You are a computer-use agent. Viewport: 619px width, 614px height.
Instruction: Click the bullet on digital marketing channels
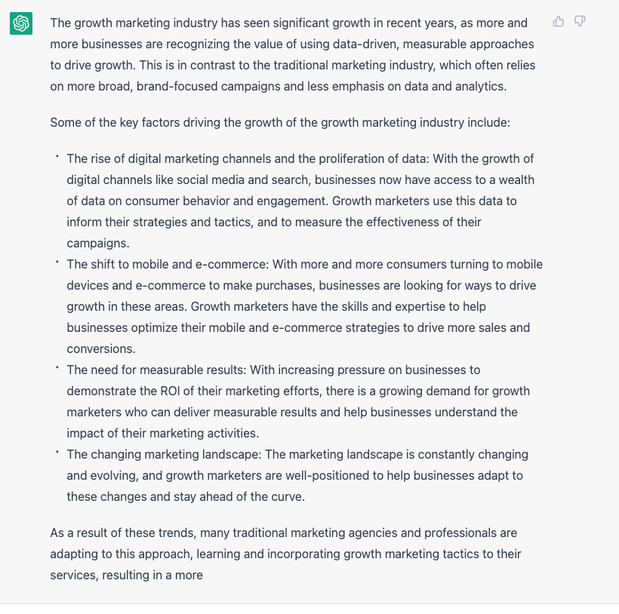(300, 201)
